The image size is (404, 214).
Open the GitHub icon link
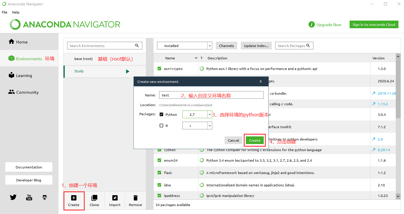(x=45, y=197)
